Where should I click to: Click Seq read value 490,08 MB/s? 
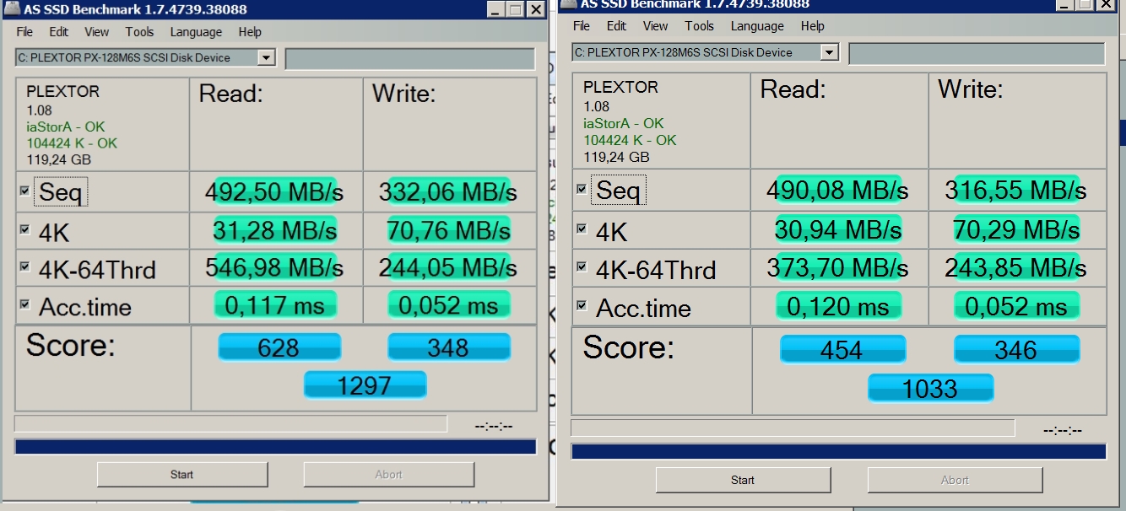(837, 190)
